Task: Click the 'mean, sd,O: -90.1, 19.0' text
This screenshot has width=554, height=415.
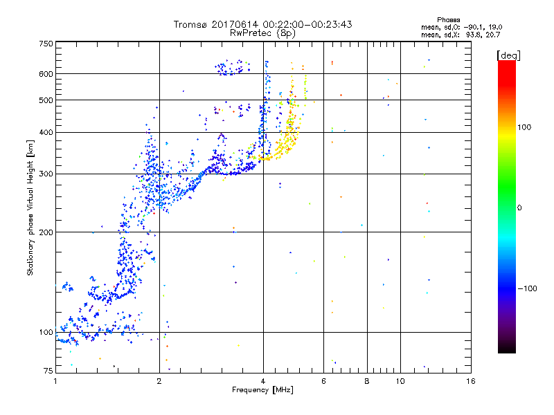Action: point(461,27)
